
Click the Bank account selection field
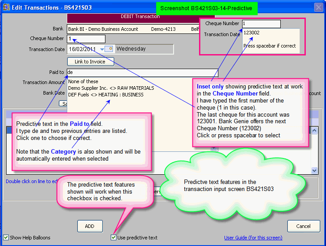[x=133, y=29]
